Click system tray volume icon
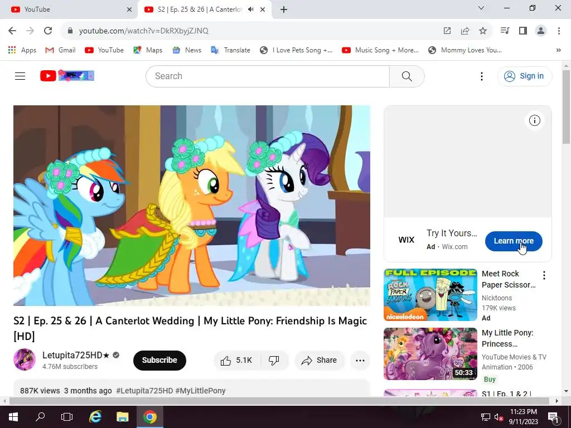 coord(499,417)
